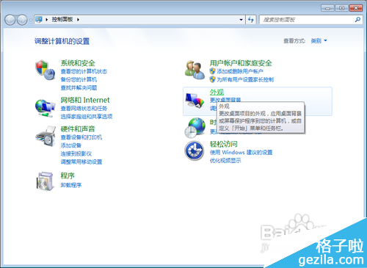
Task: Open 选择家庭组和共享选项 link
Action: tap(87, 116)
